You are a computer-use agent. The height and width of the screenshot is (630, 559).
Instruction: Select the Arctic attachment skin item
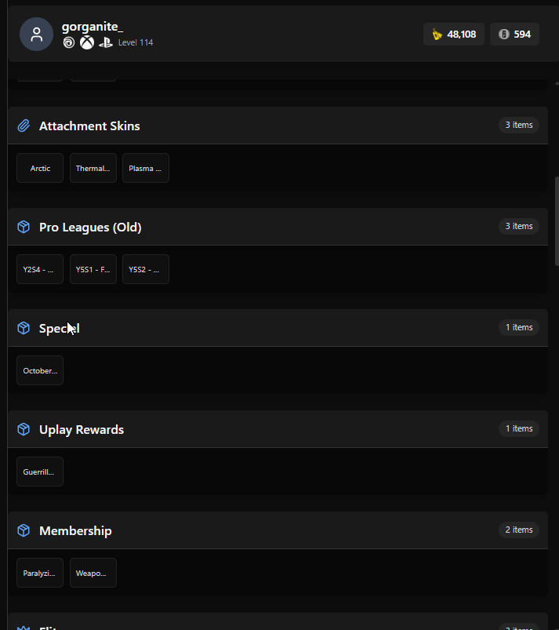click(40, 168)
